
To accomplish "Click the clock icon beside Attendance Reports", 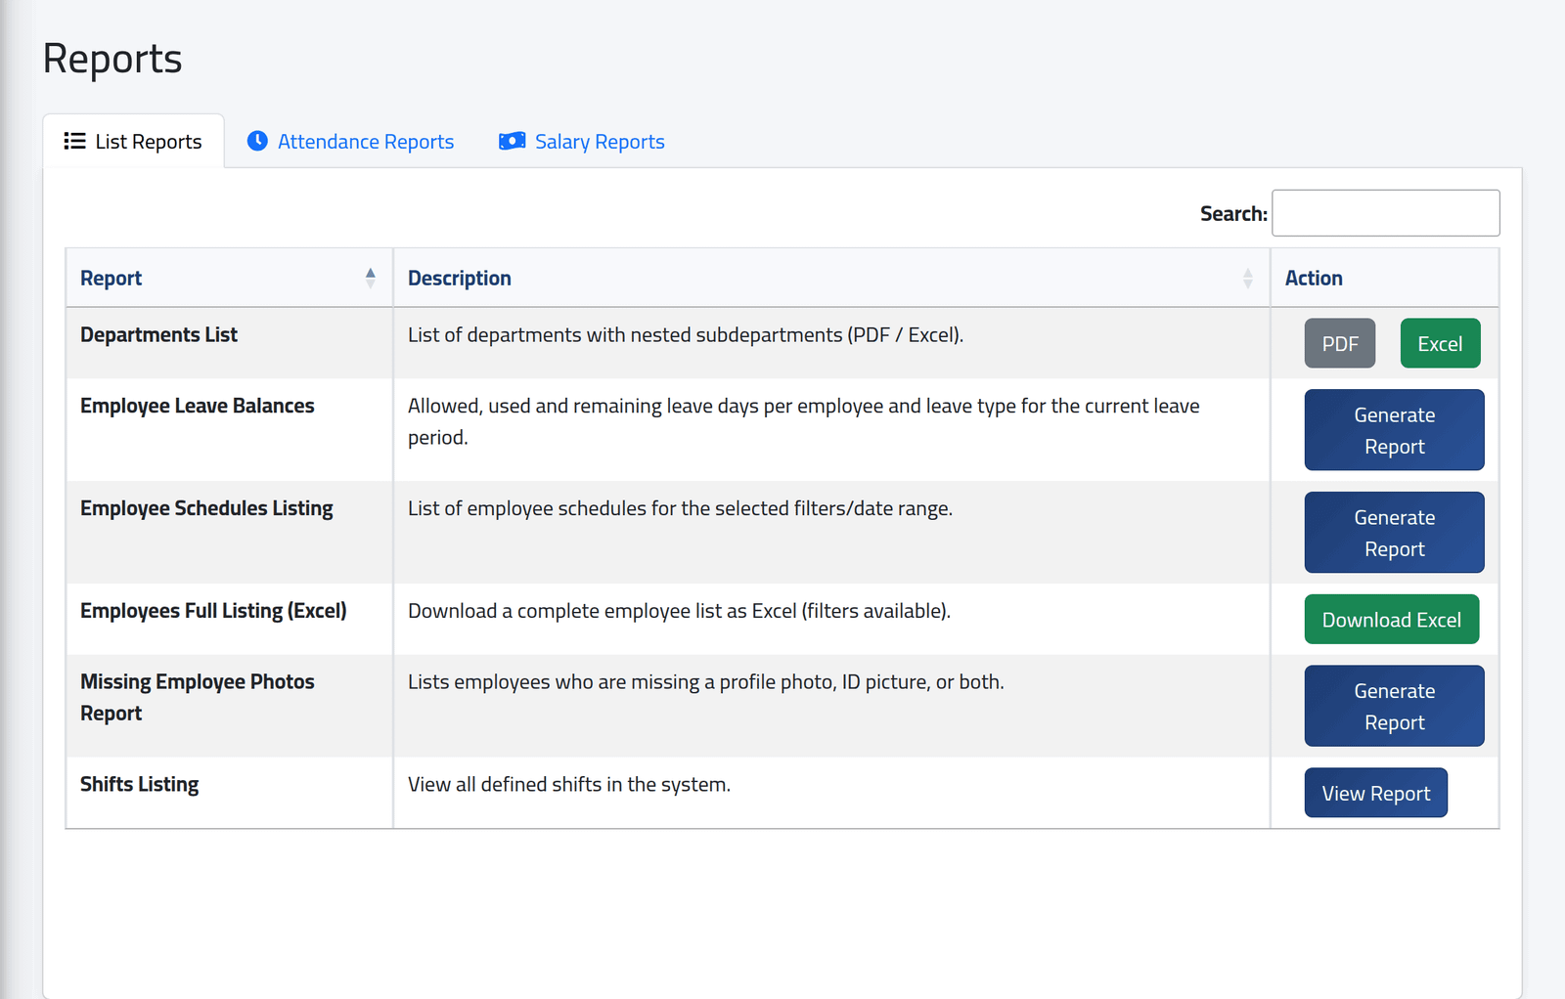I will point(257,141).
